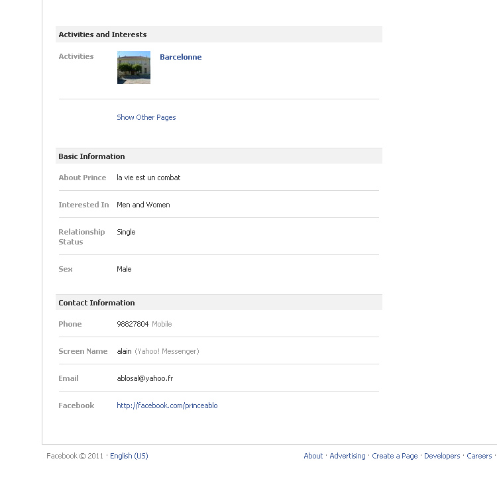Open the Barcelonne page thumbnail image

(133, 68)
